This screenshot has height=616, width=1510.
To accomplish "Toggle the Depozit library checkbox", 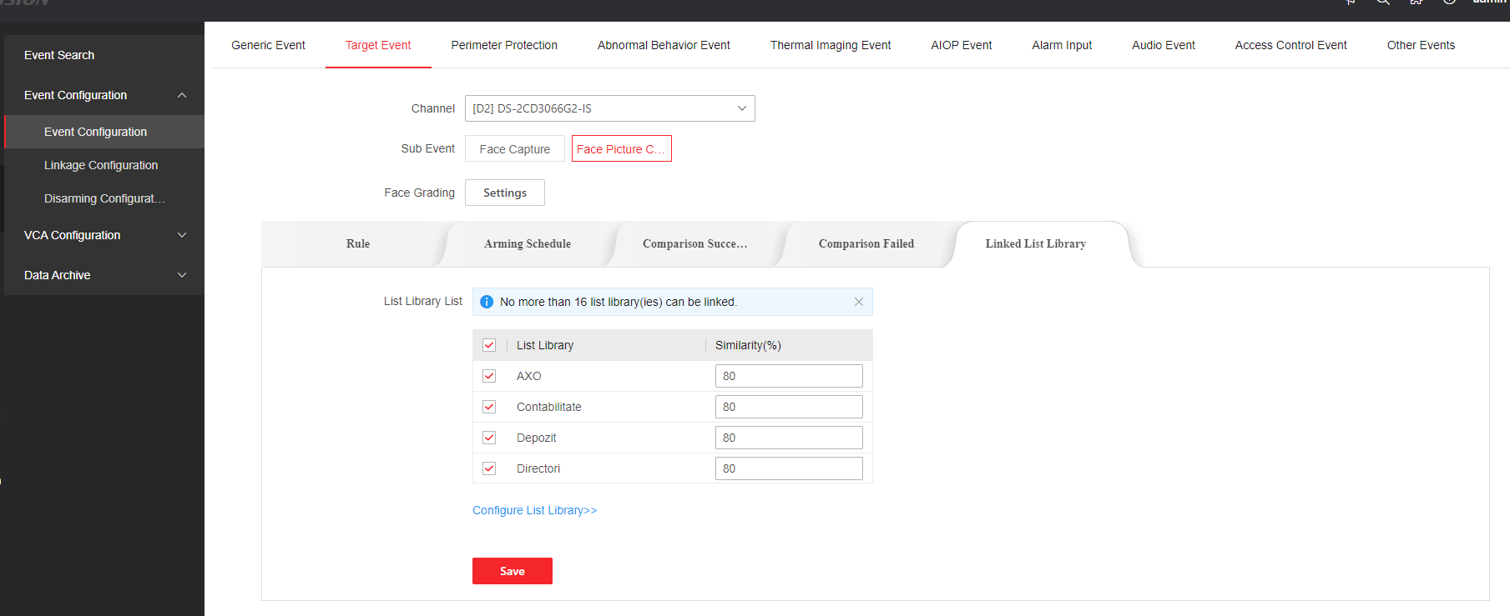I will (489, 438).
